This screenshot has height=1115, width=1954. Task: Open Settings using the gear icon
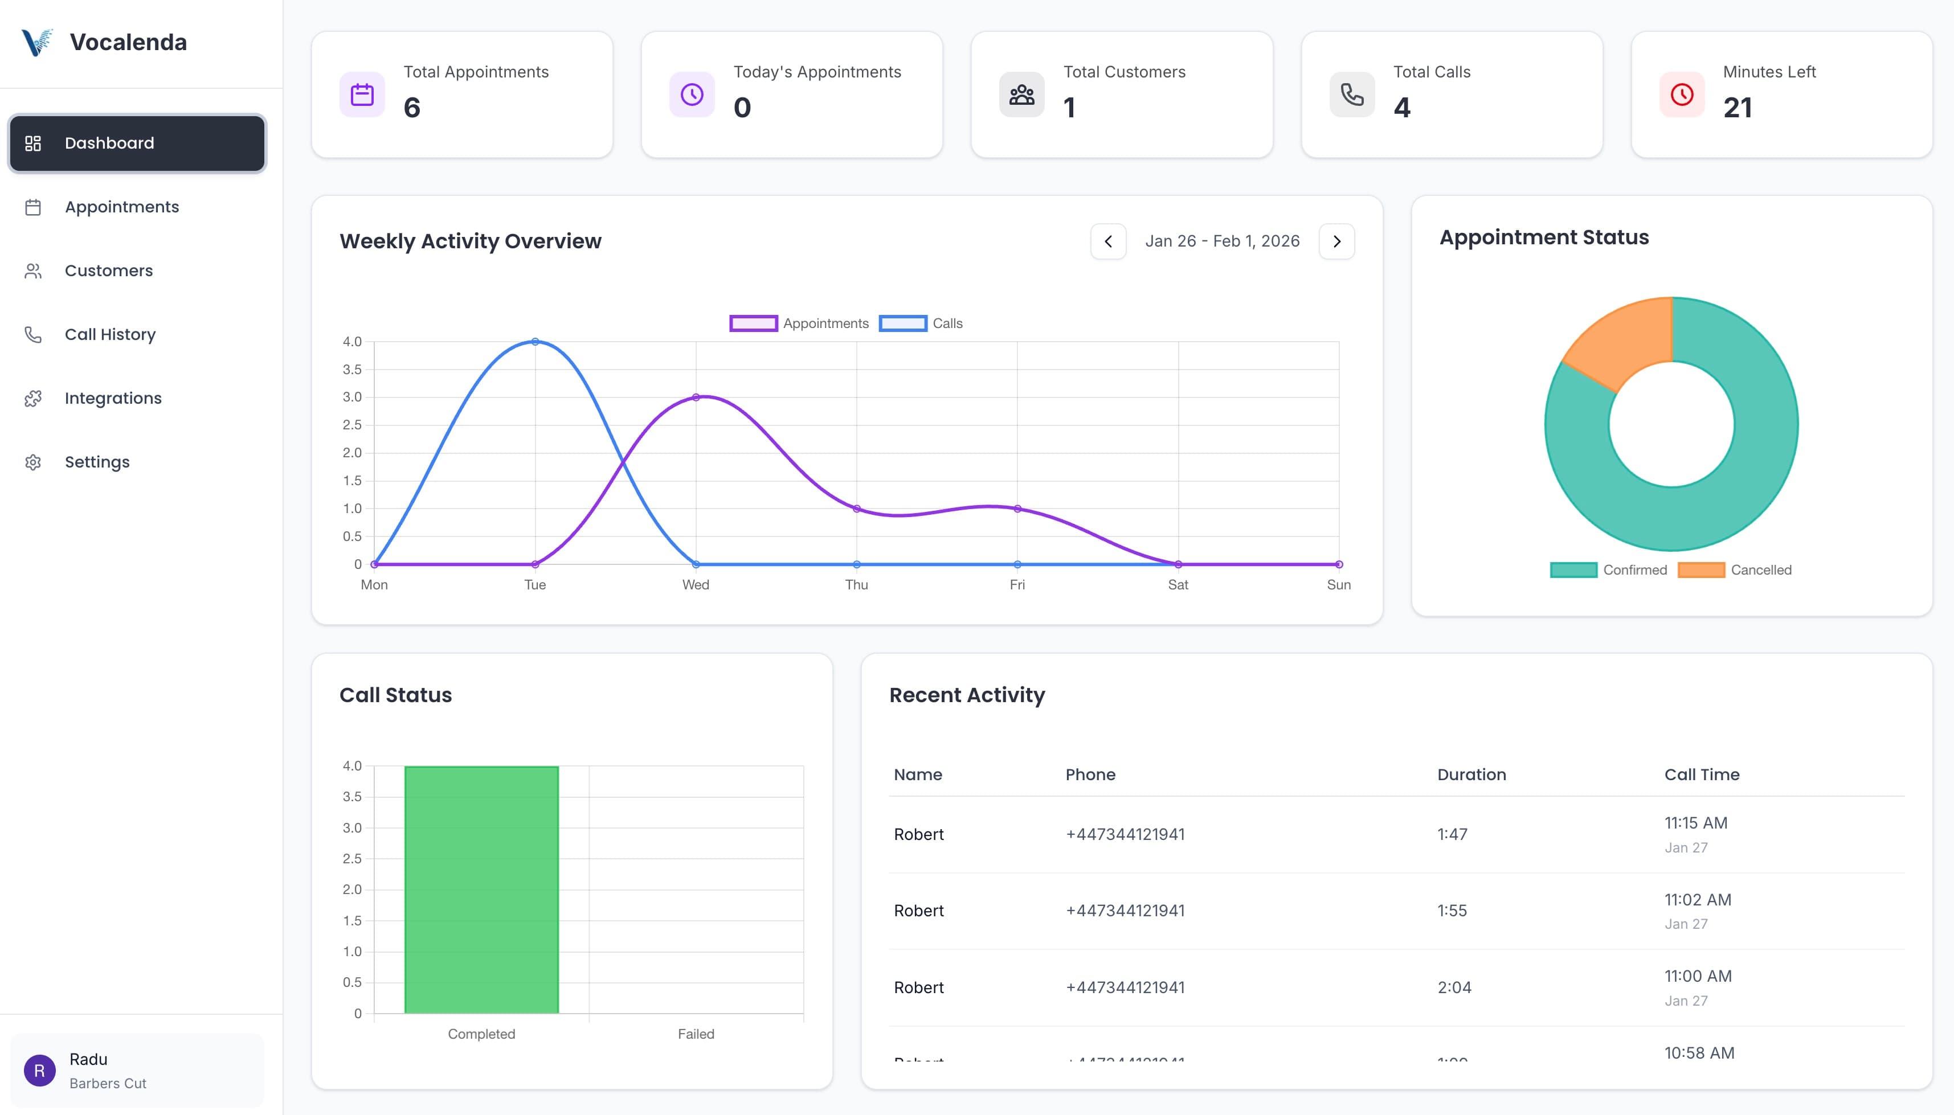click(x=34, y=462)
